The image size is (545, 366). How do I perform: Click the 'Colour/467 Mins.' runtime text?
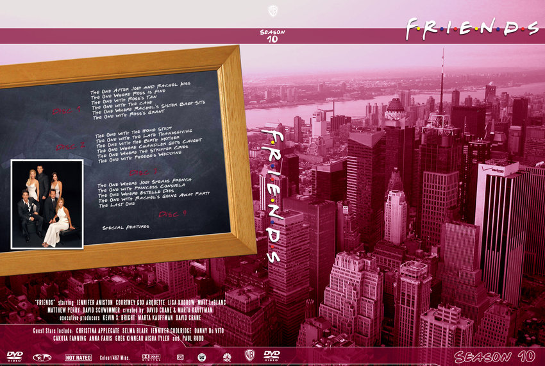pyautogui.click(x=115, y=358)
